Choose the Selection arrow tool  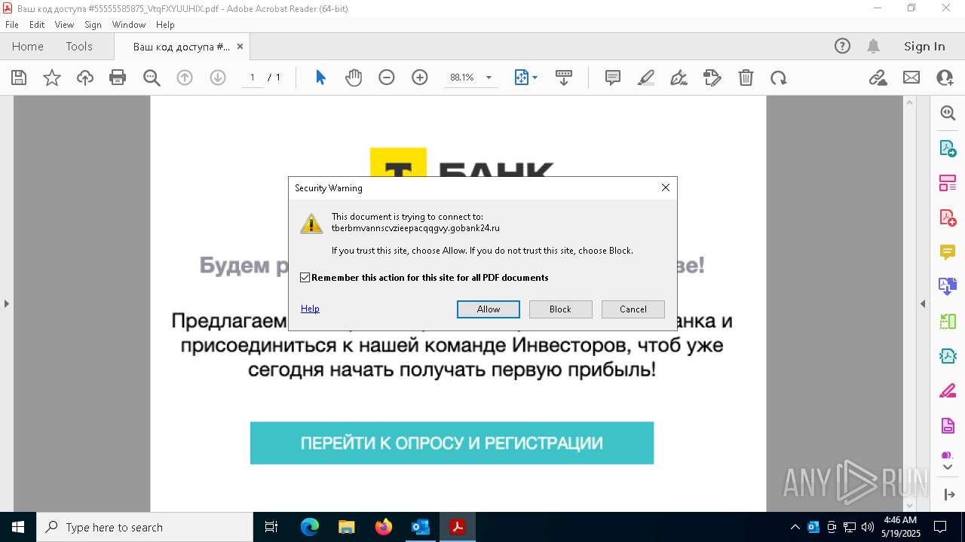tap(320, 78)
